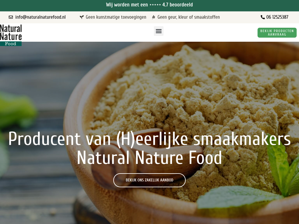Image resolution: width=299 pixels, height=224 pixels.
Task: Open the hamburger navigation menu
Action: click(159, 31)
